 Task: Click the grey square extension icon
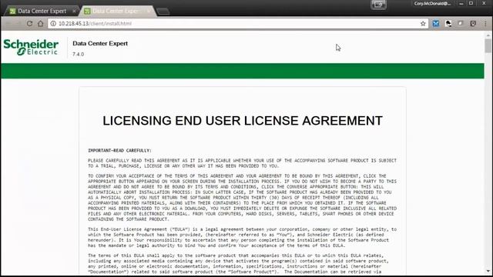click(461, 24)
